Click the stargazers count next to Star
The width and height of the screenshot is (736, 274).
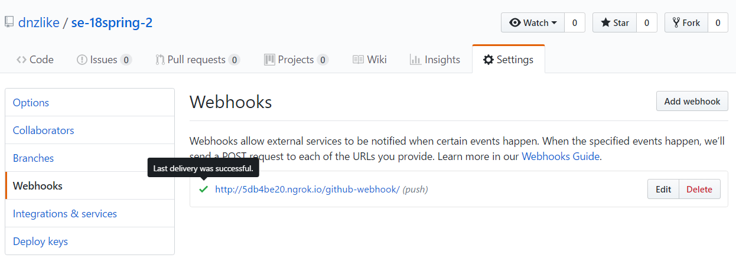(647, 22)
